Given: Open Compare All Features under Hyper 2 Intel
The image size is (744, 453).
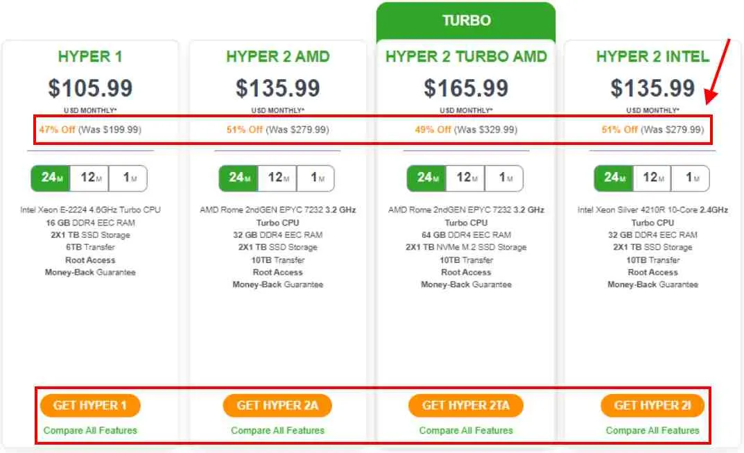Looking at the screenshot, I should [x=652, y=431].
